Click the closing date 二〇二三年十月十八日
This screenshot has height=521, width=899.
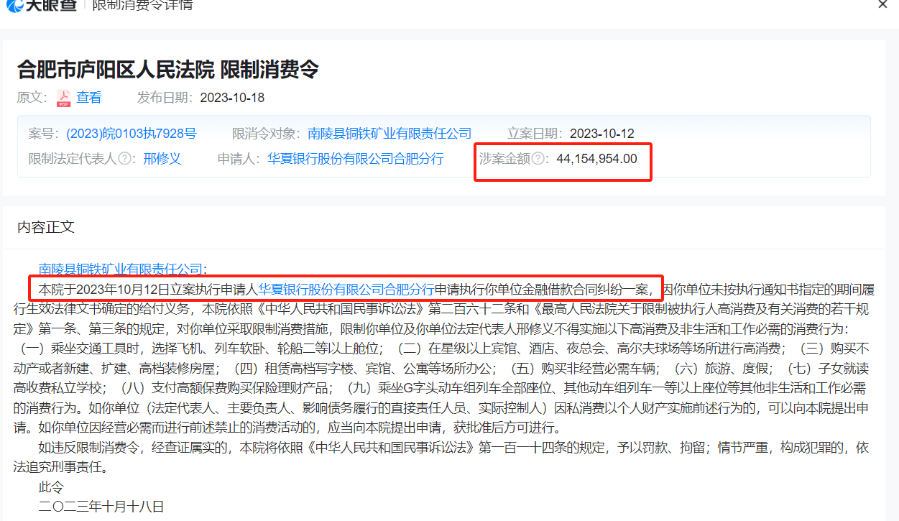101,507
